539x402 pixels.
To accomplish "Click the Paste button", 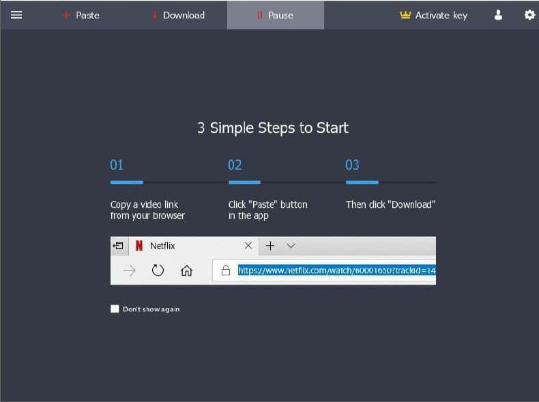I will (x=81, y=15).
